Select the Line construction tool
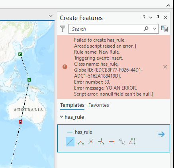The height and width of the screenshot is (168, 174). coord(70,142)
